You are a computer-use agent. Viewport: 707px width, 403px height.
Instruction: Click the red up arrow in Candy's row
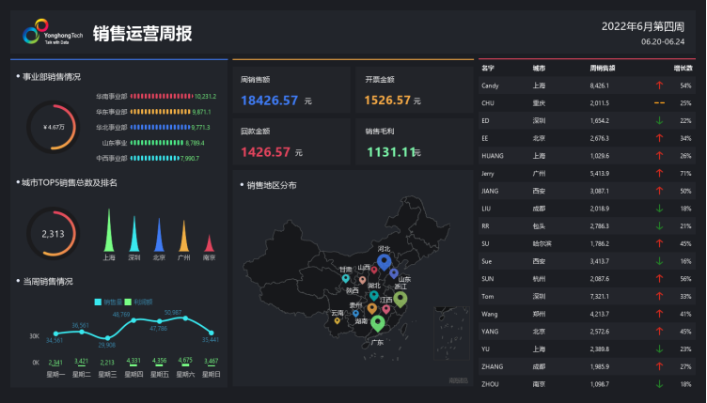click(659, 85)
